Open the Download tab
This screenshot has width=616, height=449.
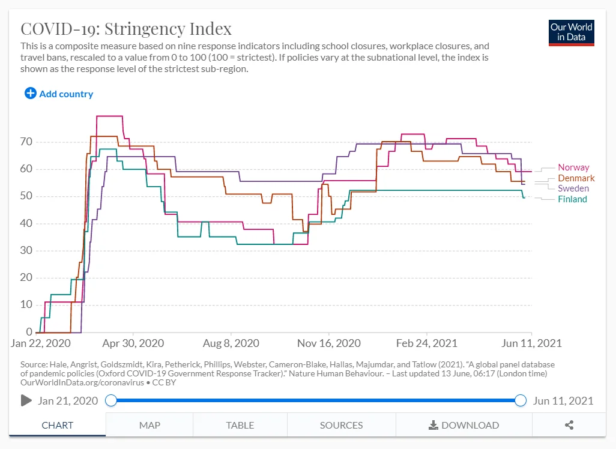464,425
